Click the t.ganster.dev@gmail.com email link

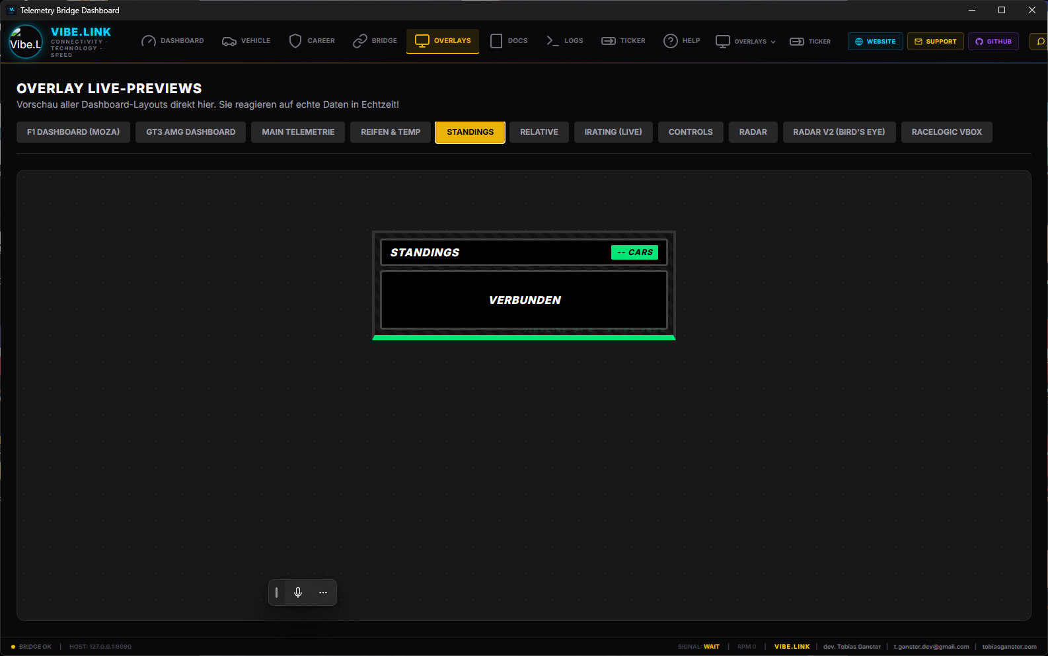pos(931,647)
